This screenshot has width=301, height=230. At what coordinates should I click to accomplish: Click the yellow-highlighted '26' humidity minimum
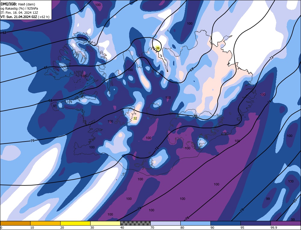[x=158, y=48]
